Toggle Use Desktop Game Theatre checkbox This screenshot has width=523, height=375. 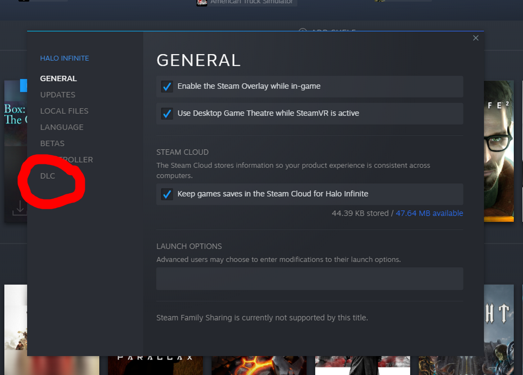[167, 114]
